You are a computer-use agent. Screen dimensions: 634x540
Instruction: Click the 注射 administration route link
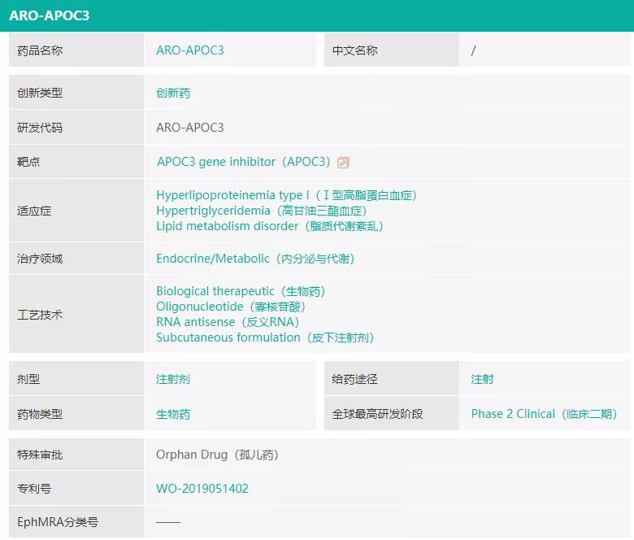pyautogui.click(x=482, y=379)
